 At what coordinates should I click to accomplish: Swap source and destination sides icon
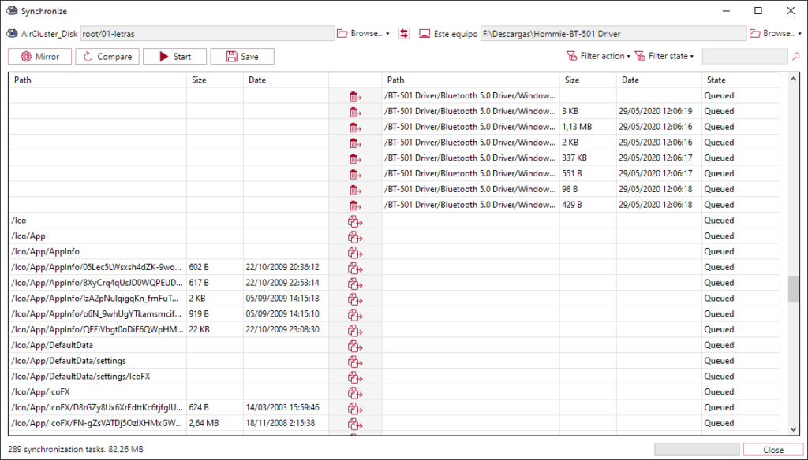coord(404,33)
